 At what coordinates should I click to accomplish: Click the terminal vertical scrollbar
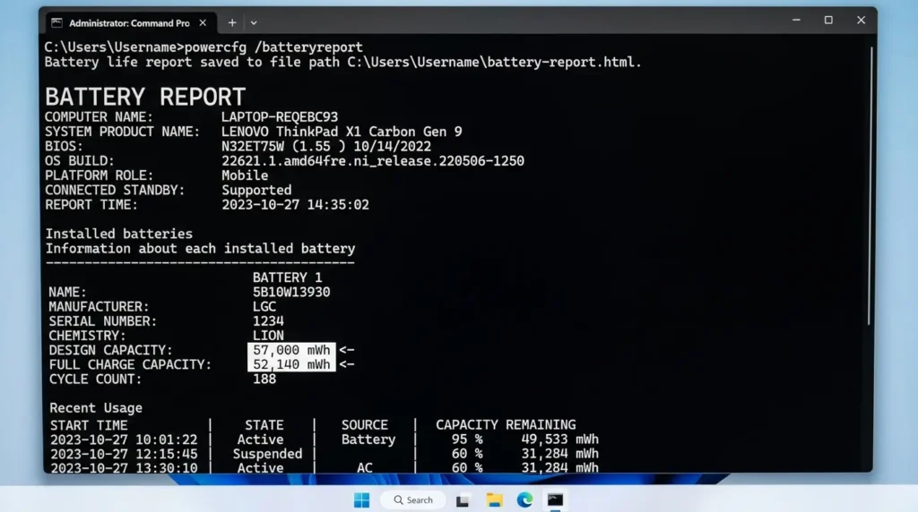coord(869,186)
